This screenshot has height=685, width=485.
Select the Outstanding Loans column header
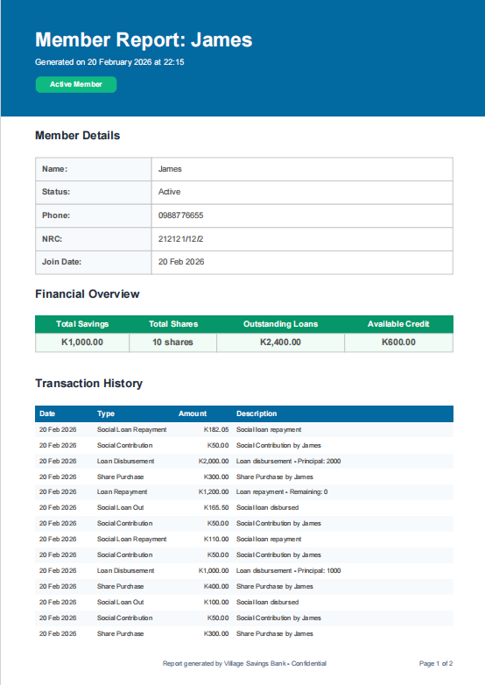[x=280, y=324]
